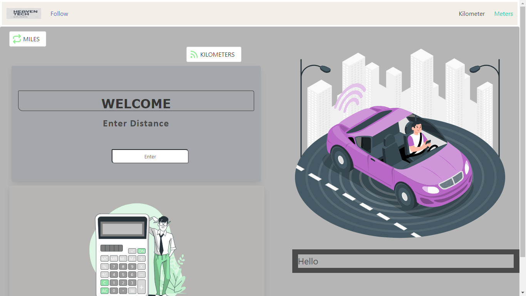526x296 pixels.
Task: Click the WELCOME banner box
Action: pyautogui.click(x=136, y=101)
